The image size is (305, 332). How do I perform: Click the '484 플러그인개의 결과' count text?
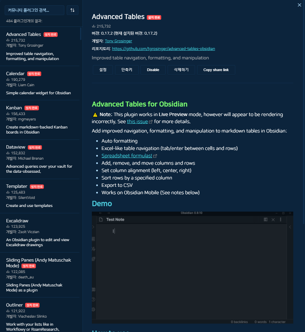(24, 21)
